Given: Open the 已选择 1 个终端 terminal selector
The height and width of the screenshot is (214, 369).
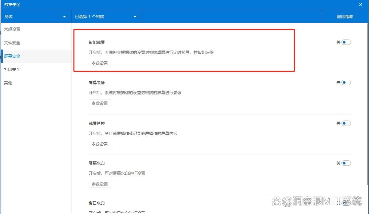Looking at the screenshot, I should pos(104,16).
